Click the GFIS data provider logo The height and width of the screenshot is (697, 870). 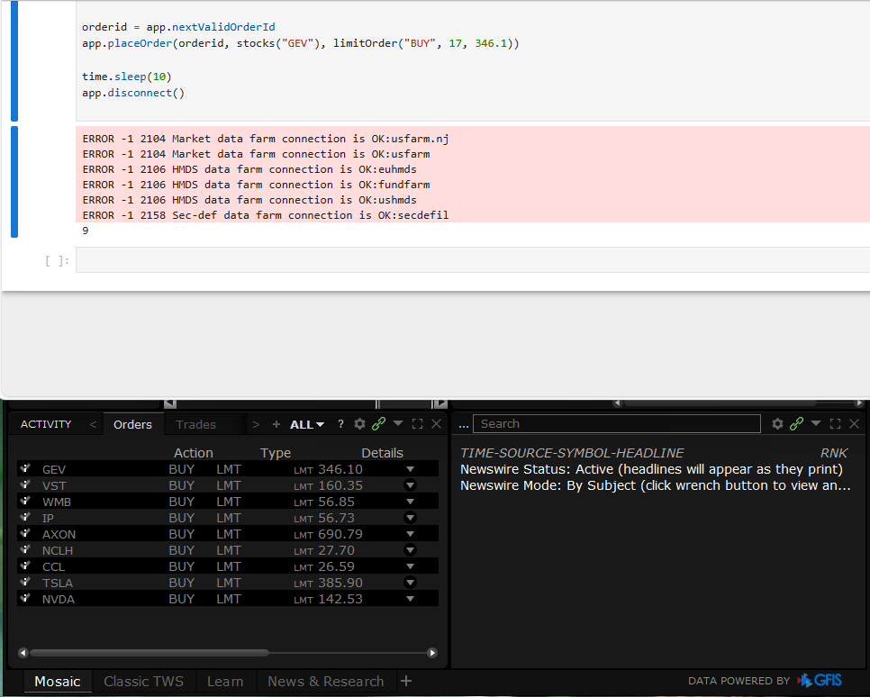[820, 681]
